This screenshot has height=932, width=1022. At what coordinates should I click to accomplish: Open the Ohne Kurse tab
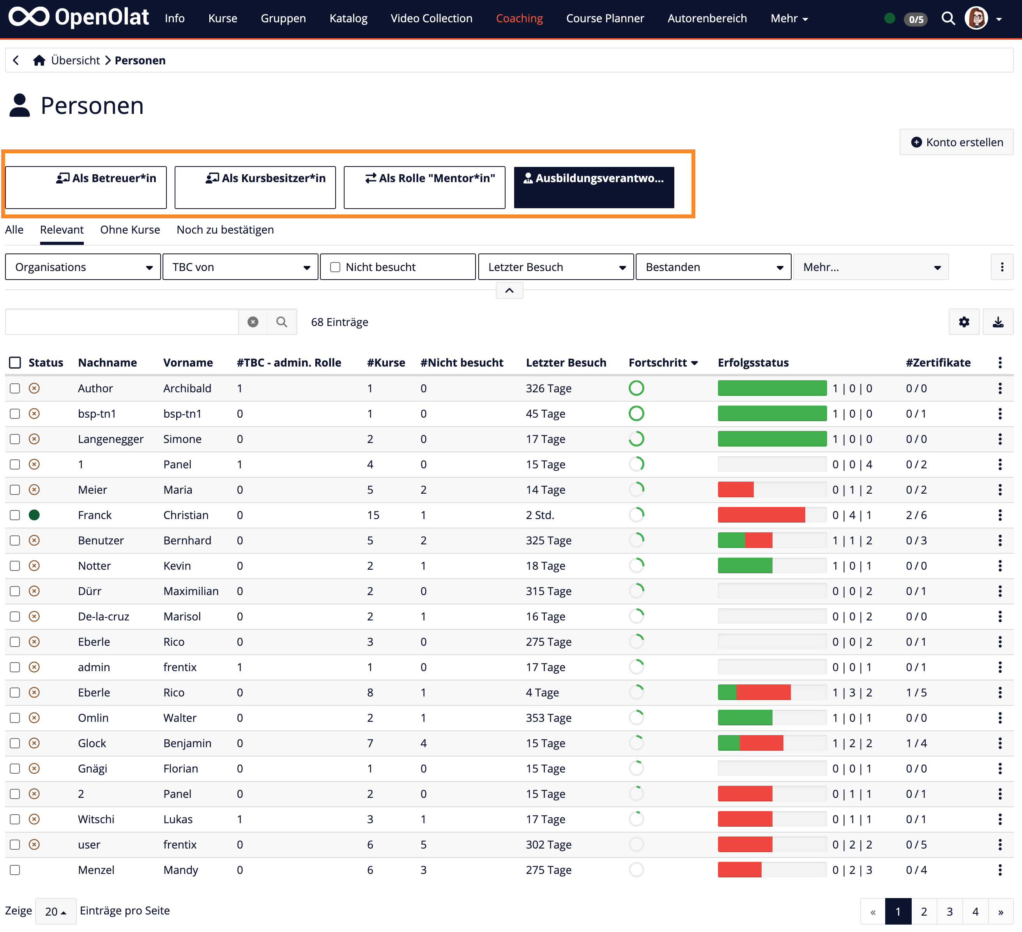point(130,230)
